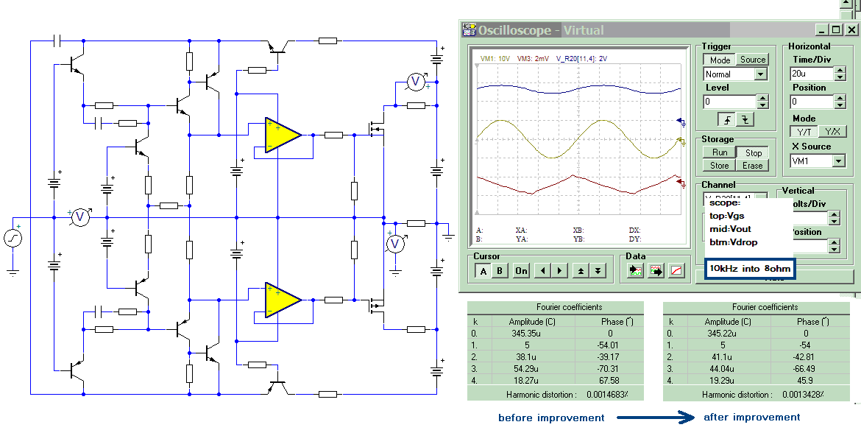Screen dimensions: 861x433
Task: Move cursor right with right-arrow button
Action: (559, 270)
